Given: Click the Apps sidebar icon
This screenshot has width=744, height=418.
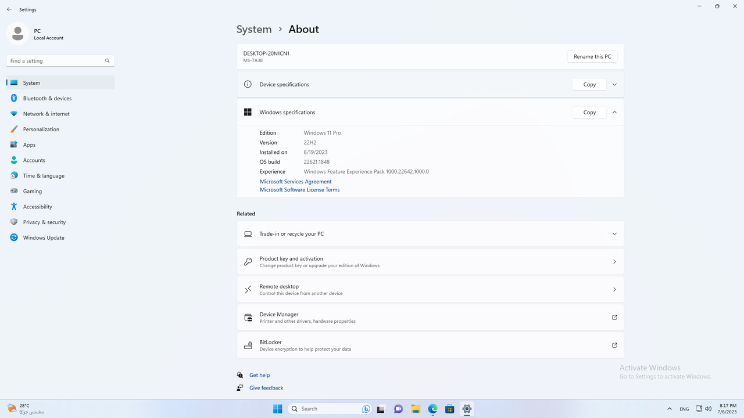Looking at the screenshot, I should coord(14,145).
